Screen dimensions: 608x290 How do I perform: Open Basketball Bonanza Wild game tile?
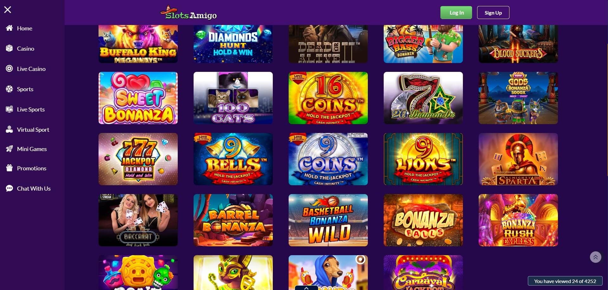[x=328, y=220]
